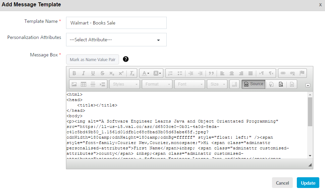Collapse the editor toolbar

click(x=308, y=85)
